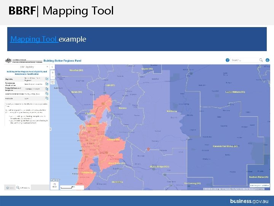Viewport: 274px width, 206px height.
Task: Select the BBRF Eligibility bottom tab
Action: 23,188
